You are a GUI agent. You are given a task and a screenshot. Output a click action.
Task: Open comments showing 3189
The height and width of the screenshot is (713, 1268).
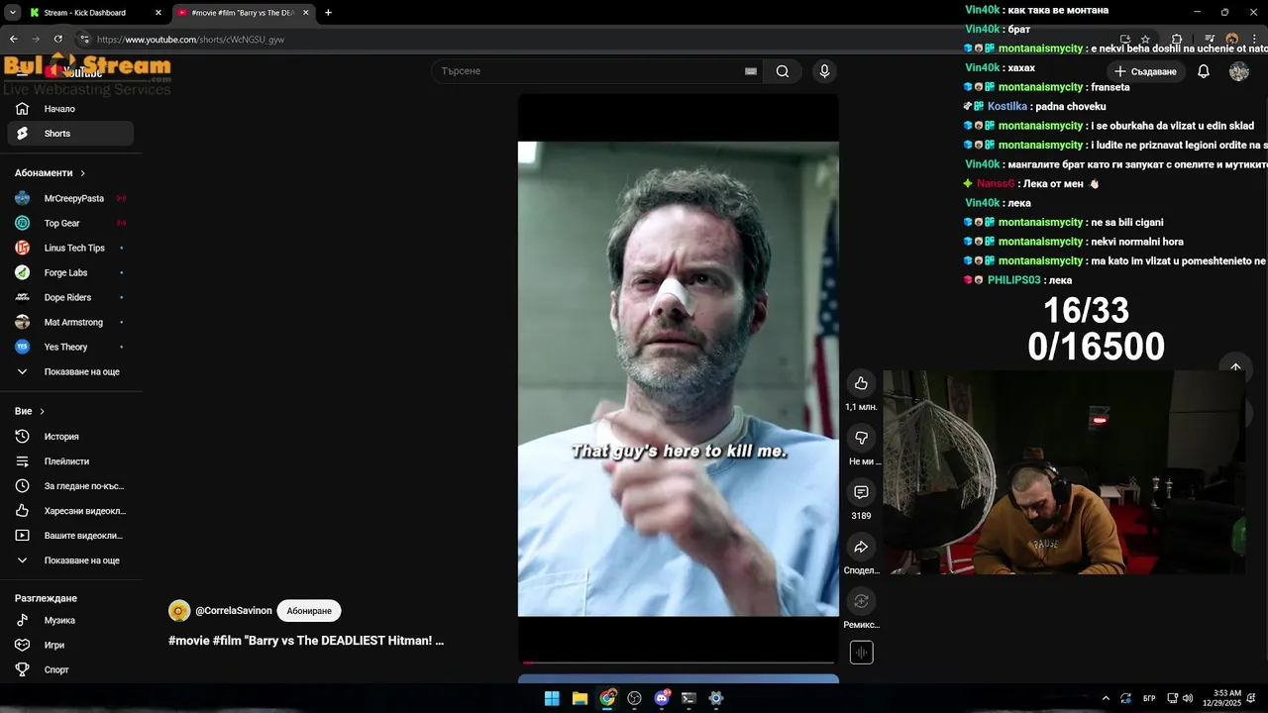[861, 492]
